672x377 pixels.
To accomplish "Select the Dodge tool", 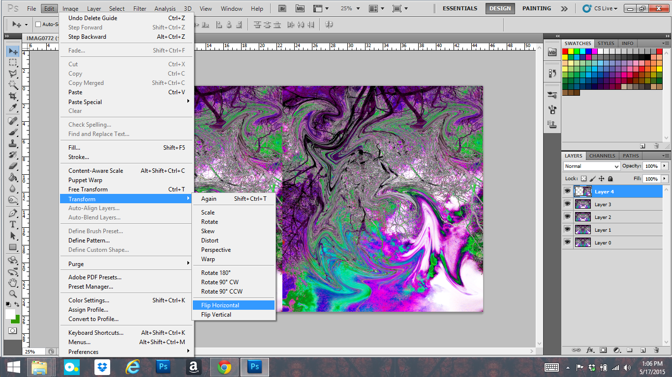I will [x=13, y=200].
